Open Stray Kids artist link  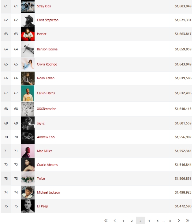click(x=44, y=6)
